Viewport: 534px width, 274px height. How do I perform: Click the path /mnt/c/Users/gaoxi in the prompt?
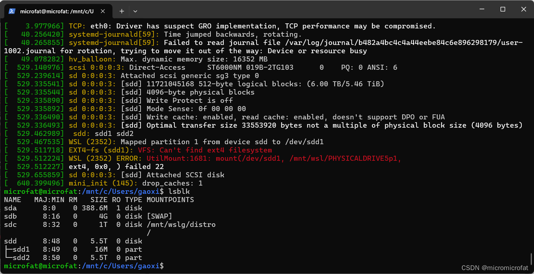click(121, 191)
